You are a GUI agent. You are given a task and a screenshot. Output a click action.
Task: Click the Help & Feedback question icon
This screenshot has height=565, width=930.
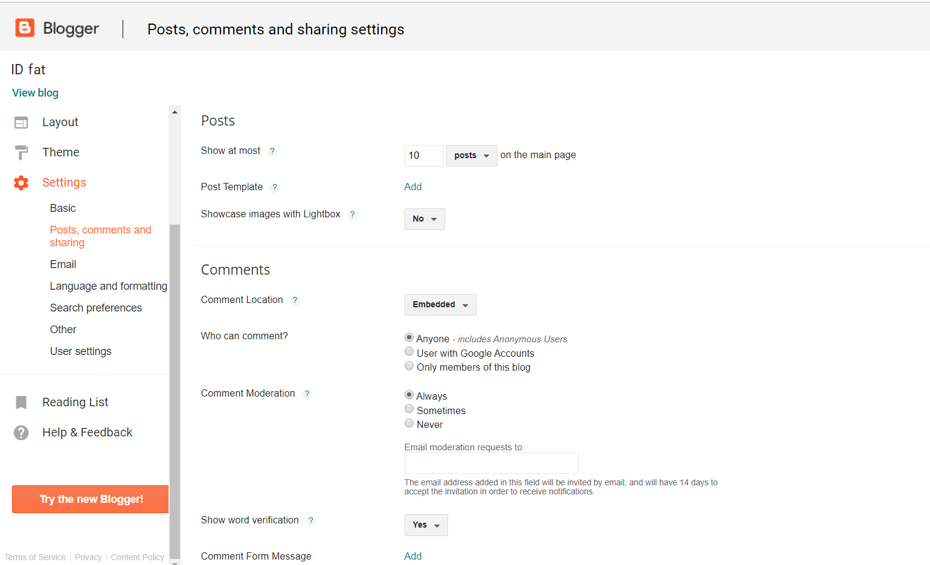pyautogui.click(x=21, y=433)
